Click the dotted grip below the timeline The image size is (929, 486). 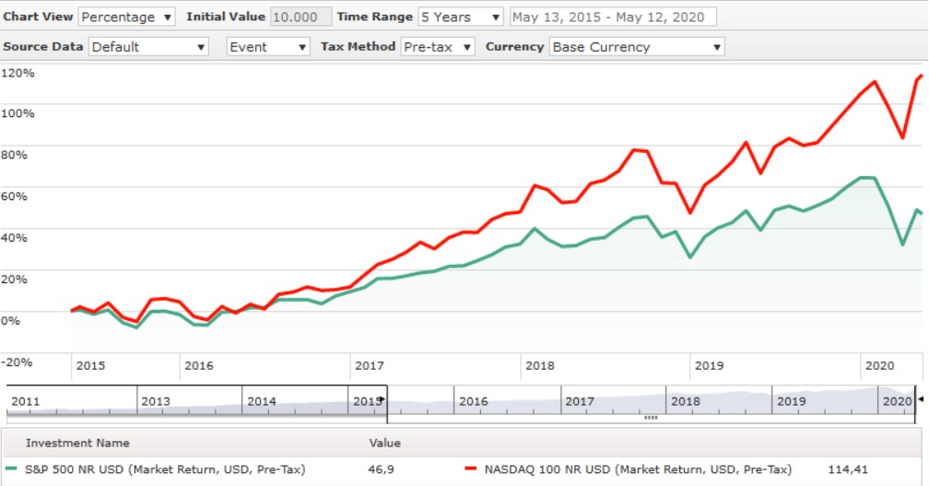click(651, 418)
